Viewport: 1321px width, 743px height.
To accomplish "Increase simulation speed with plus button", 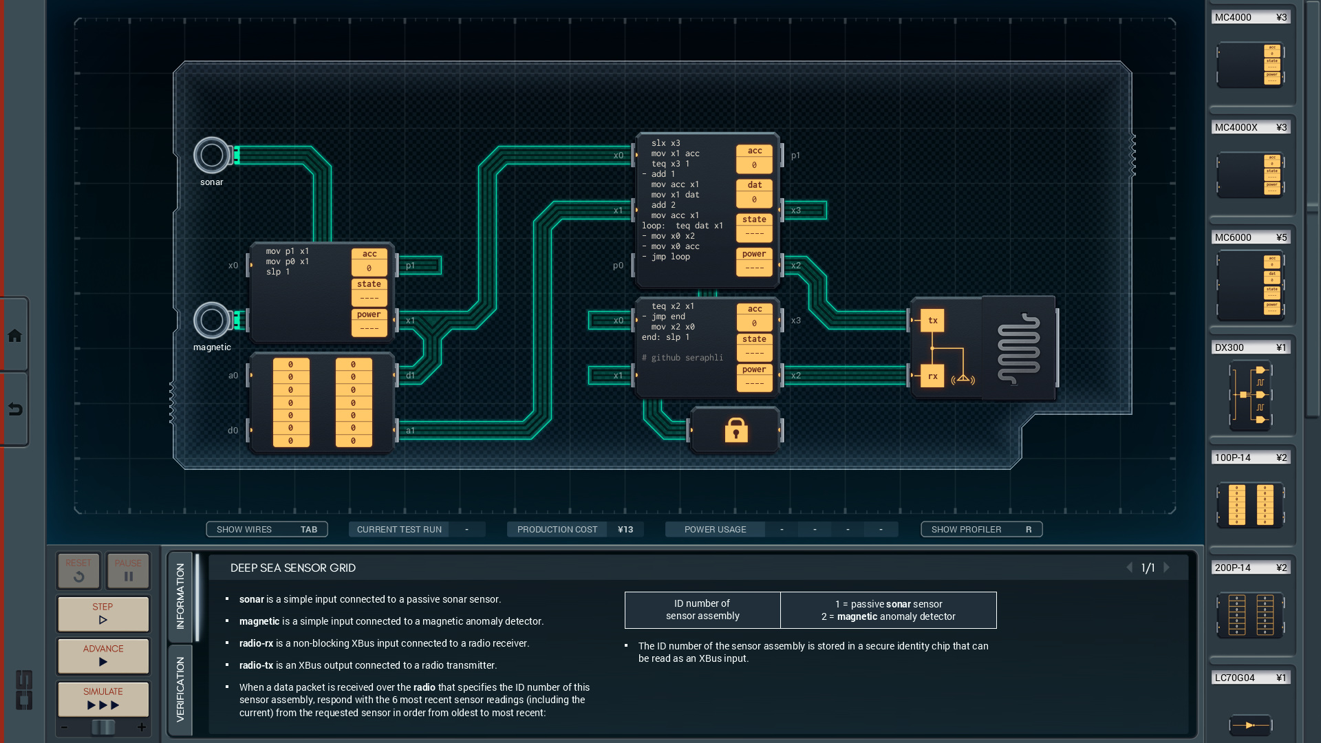I will point(142,727).
